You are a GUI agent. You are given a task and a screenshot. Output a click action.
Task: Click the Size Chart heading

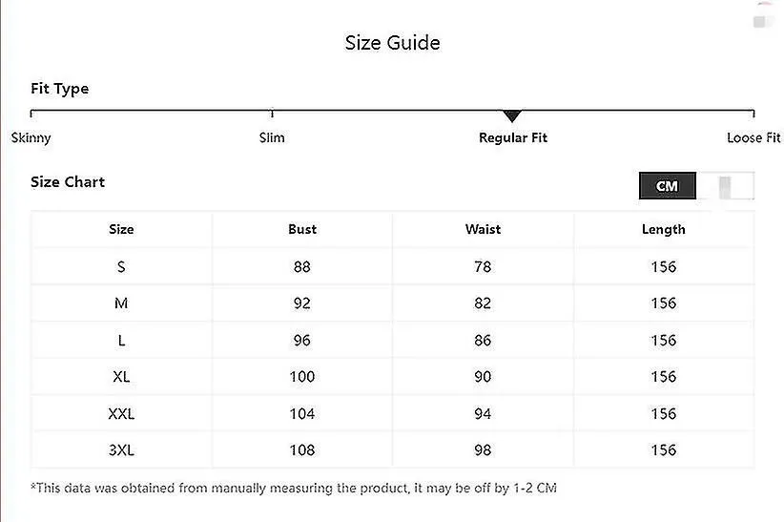tap(68, 181)
